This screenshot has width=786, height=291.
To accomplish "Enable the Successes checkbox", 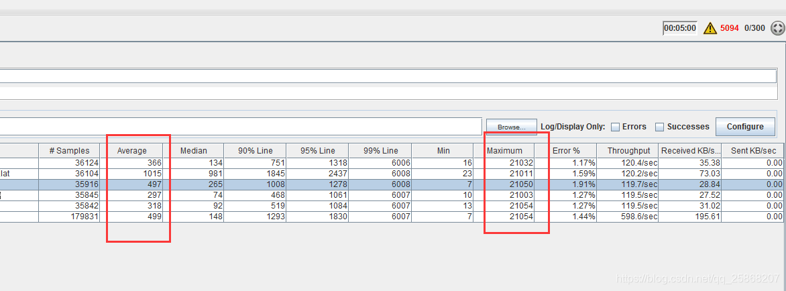I will 660,127.
